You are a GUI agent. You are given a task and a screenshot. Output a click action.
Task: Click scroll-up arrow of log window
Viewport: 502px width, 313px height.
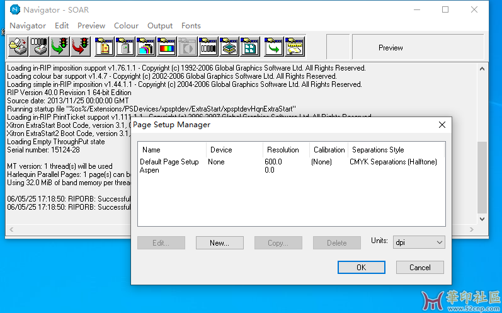tap(482, 69)
